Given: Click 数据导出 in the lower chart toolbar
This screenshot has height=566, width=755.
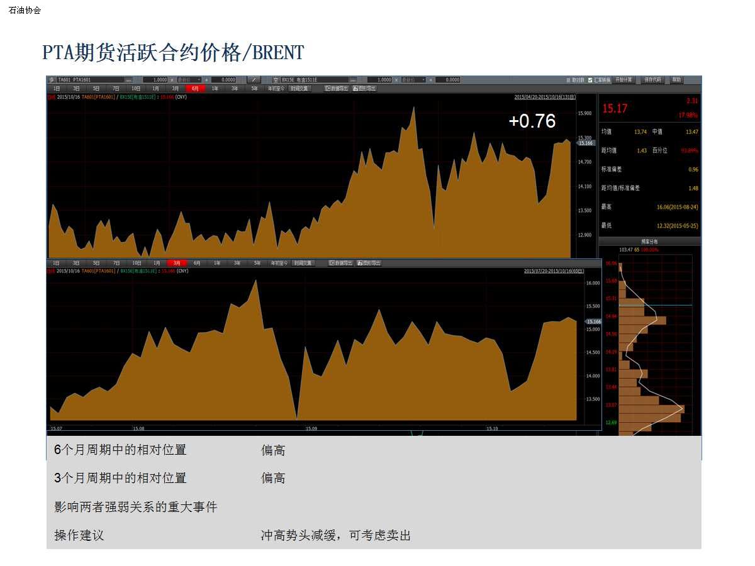Looking at the screenshot, I should pos(340,263).
